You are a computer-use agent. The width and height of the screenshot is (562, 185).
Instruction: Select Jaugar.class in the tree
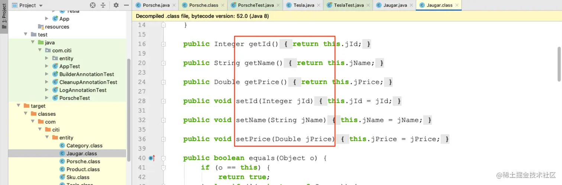[82, 153]
